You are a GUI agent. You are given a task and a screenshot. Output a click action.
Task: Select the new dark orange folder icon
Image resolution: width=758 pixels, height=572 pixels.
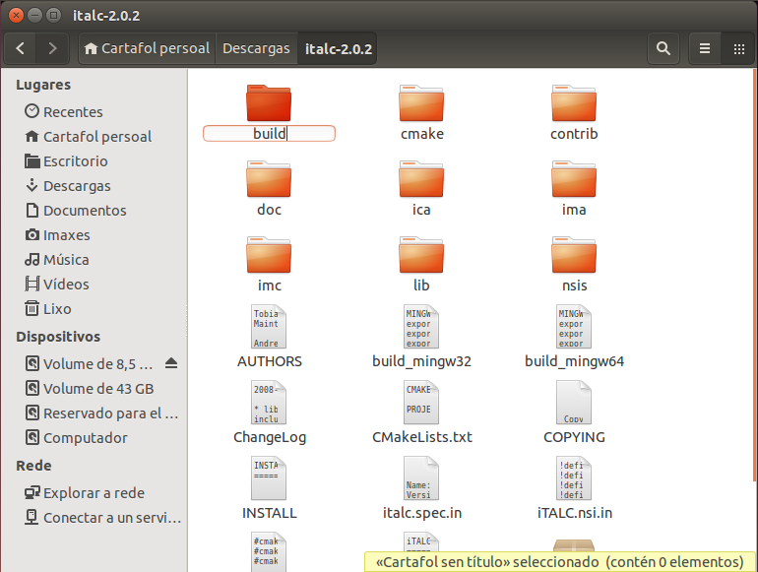(269, 102)
